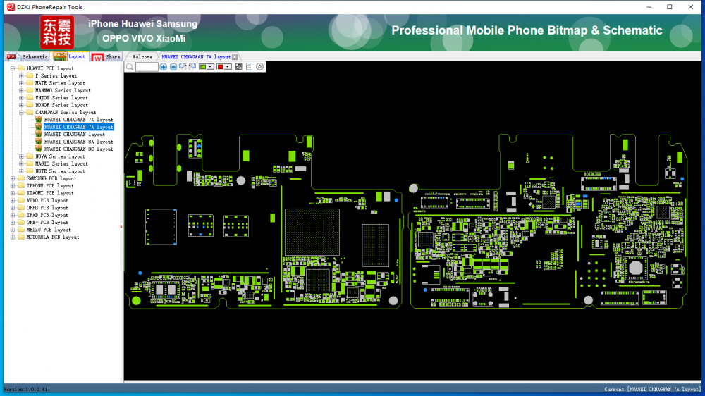Click the zoom in plus icon

click(164, 67)
